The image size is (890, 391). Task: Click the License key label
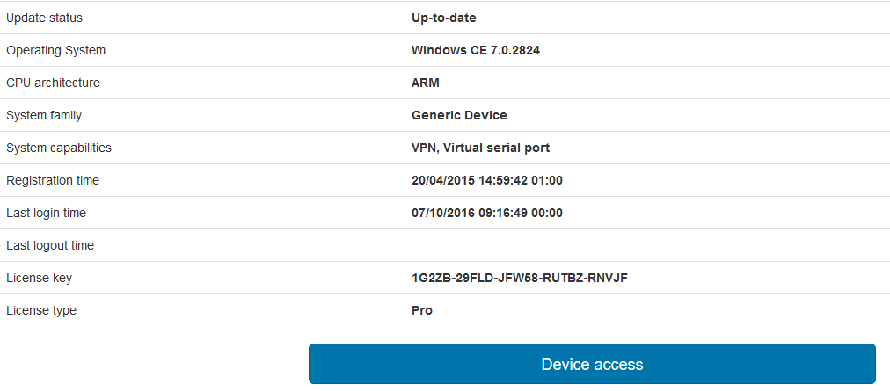point(40,278)
